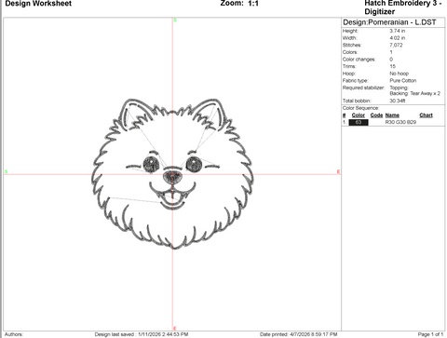Click the 'Color' column header
Image resolution: width=447 pixels, height=338 pixels.
coord(359,115)
